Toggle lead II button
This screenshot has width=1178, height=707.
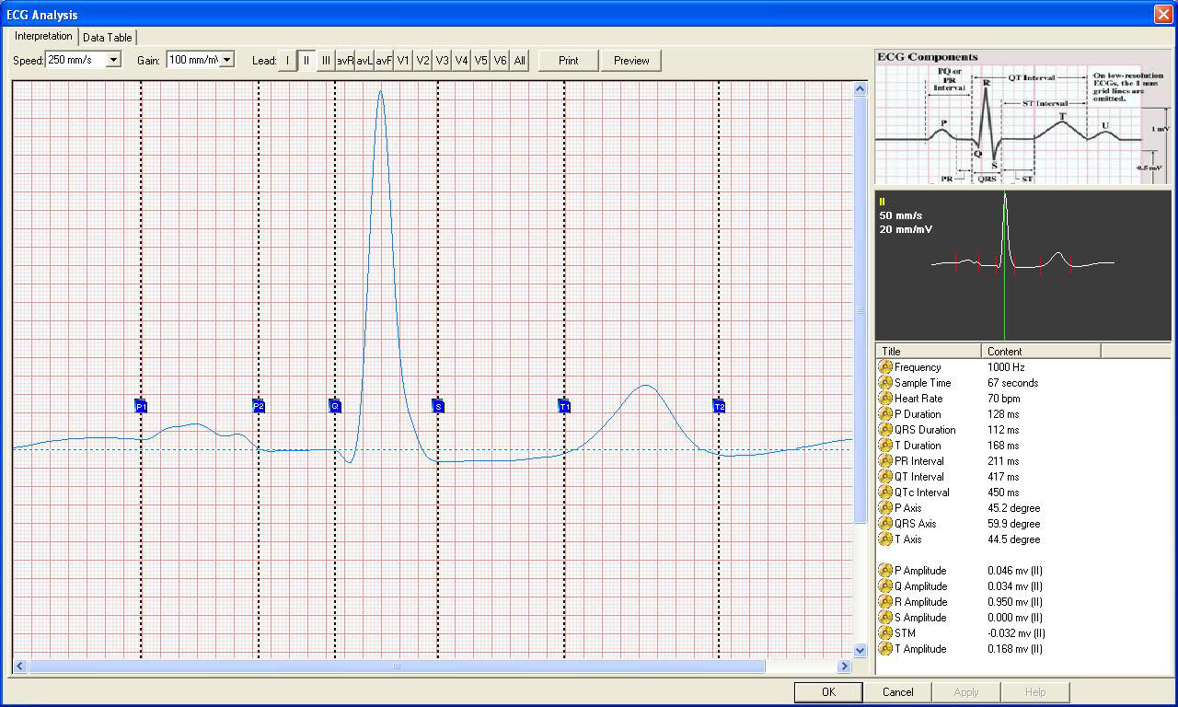(x=306, y=61)
